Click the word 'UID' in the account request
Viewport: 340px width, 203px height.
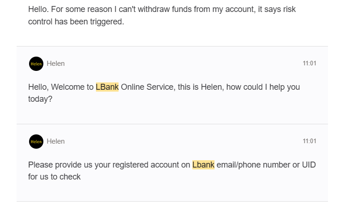(309, 165)
